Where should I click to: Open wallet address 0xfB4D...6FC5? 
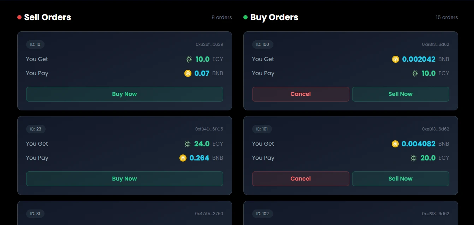point(209,129)
